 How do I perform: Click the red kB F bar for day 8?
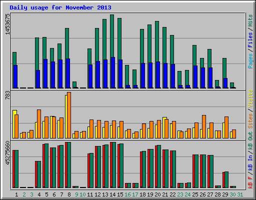66,165
